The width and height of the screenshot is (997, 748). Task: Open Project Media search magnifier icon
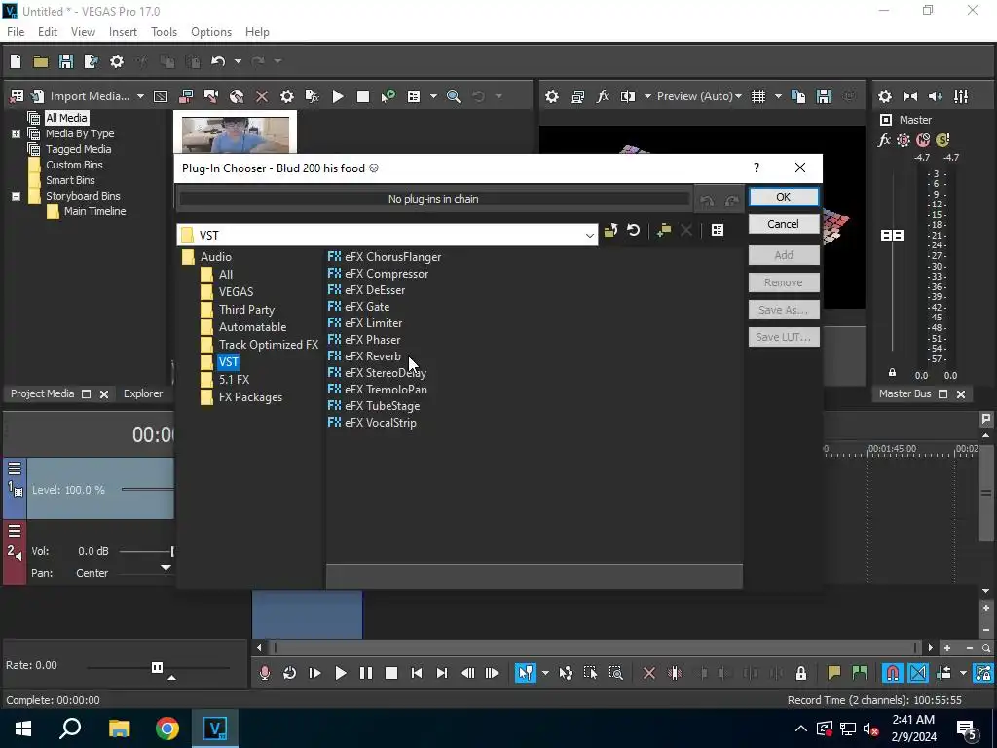[454, 96]
